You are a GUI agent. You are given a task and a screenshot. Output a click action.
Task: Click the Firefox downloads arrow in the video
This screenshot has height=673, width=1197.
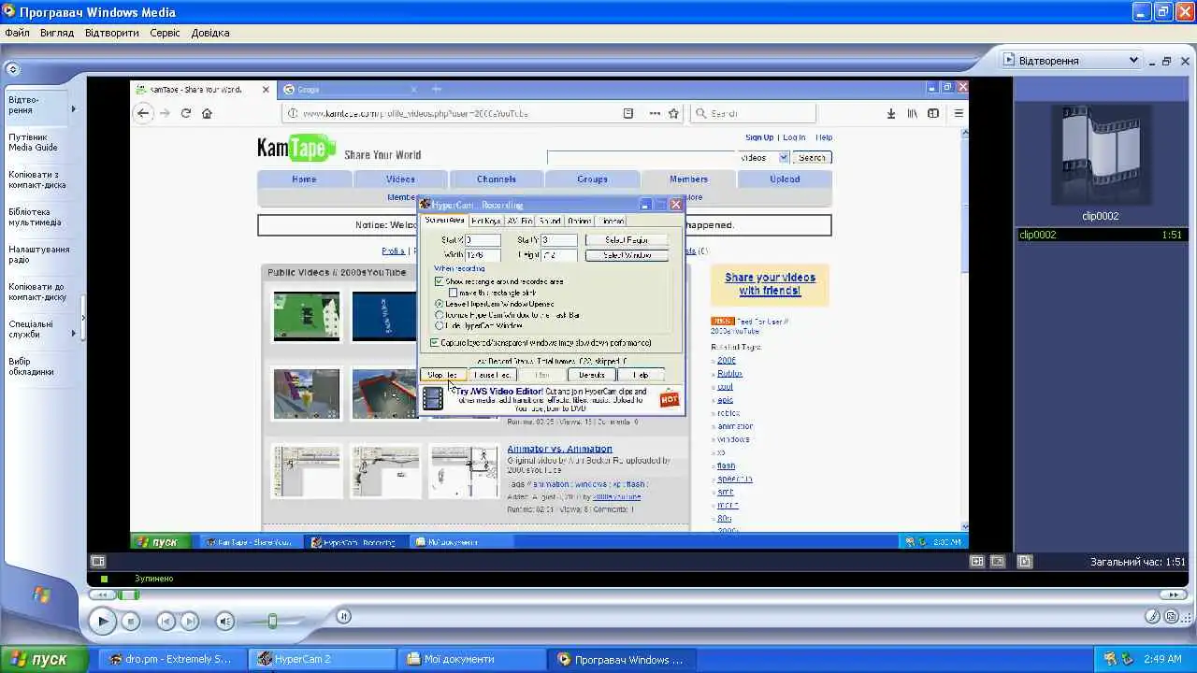coord(890,113)
